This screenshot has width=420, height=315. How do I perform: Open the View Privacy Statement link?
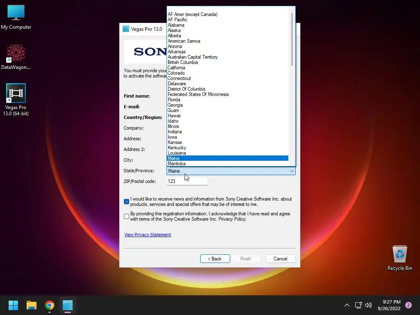click(148, 235)
